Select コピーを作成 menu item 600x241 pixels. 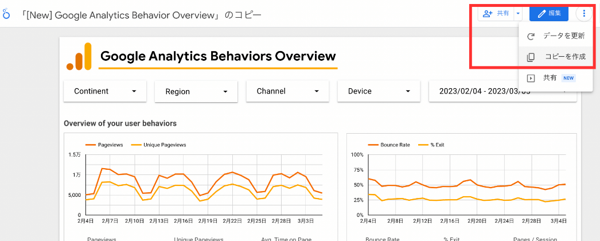(x=556, y=57)
